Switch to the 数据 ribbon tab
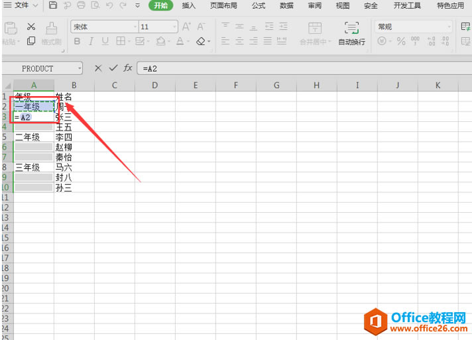This screenshot has height=340, width=472. click(286, 5)
